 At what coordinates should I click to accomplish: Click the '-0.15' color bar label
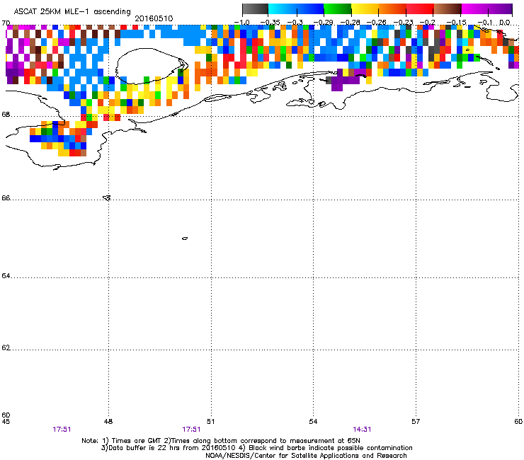[x=457, y=23]
